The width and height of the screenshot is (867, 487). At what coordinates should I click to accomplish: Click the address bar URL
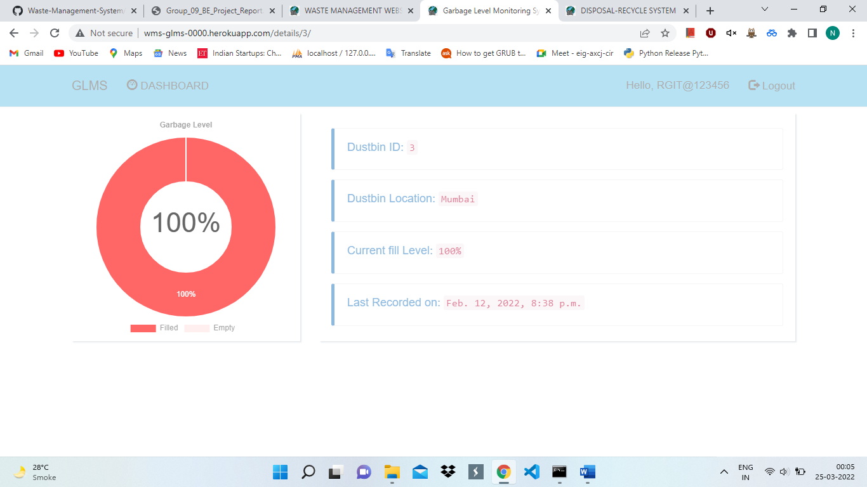click(x=227, y=33)
